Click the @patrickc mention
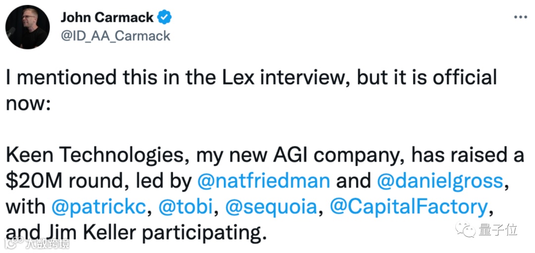This screenshot has height=253, width=535. pos(98,206)
